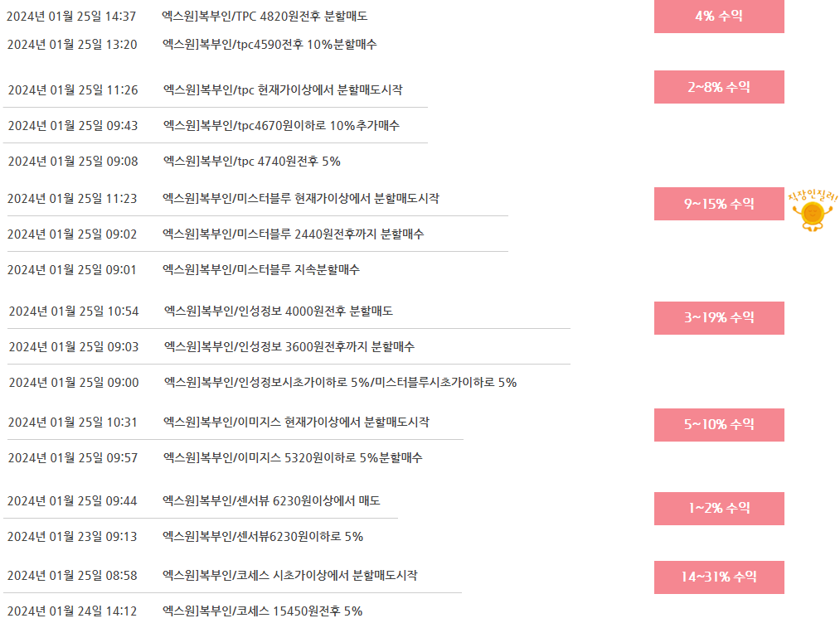Open 미스터블루 2440원전후까지 분할매수 entry

[293, 234]
